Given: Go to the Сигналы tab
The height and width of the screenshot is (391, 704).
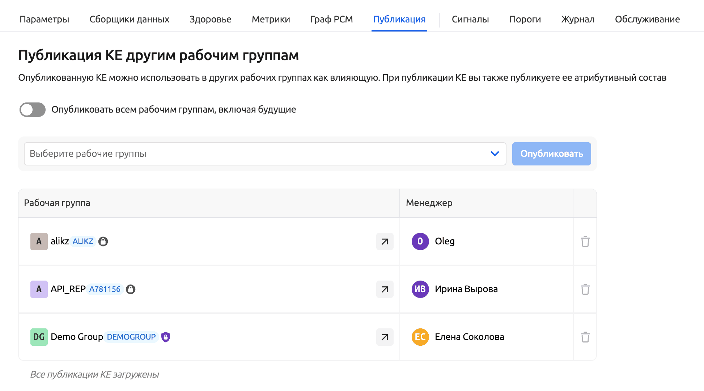Looking at the screenshot, I should [470, 19].
